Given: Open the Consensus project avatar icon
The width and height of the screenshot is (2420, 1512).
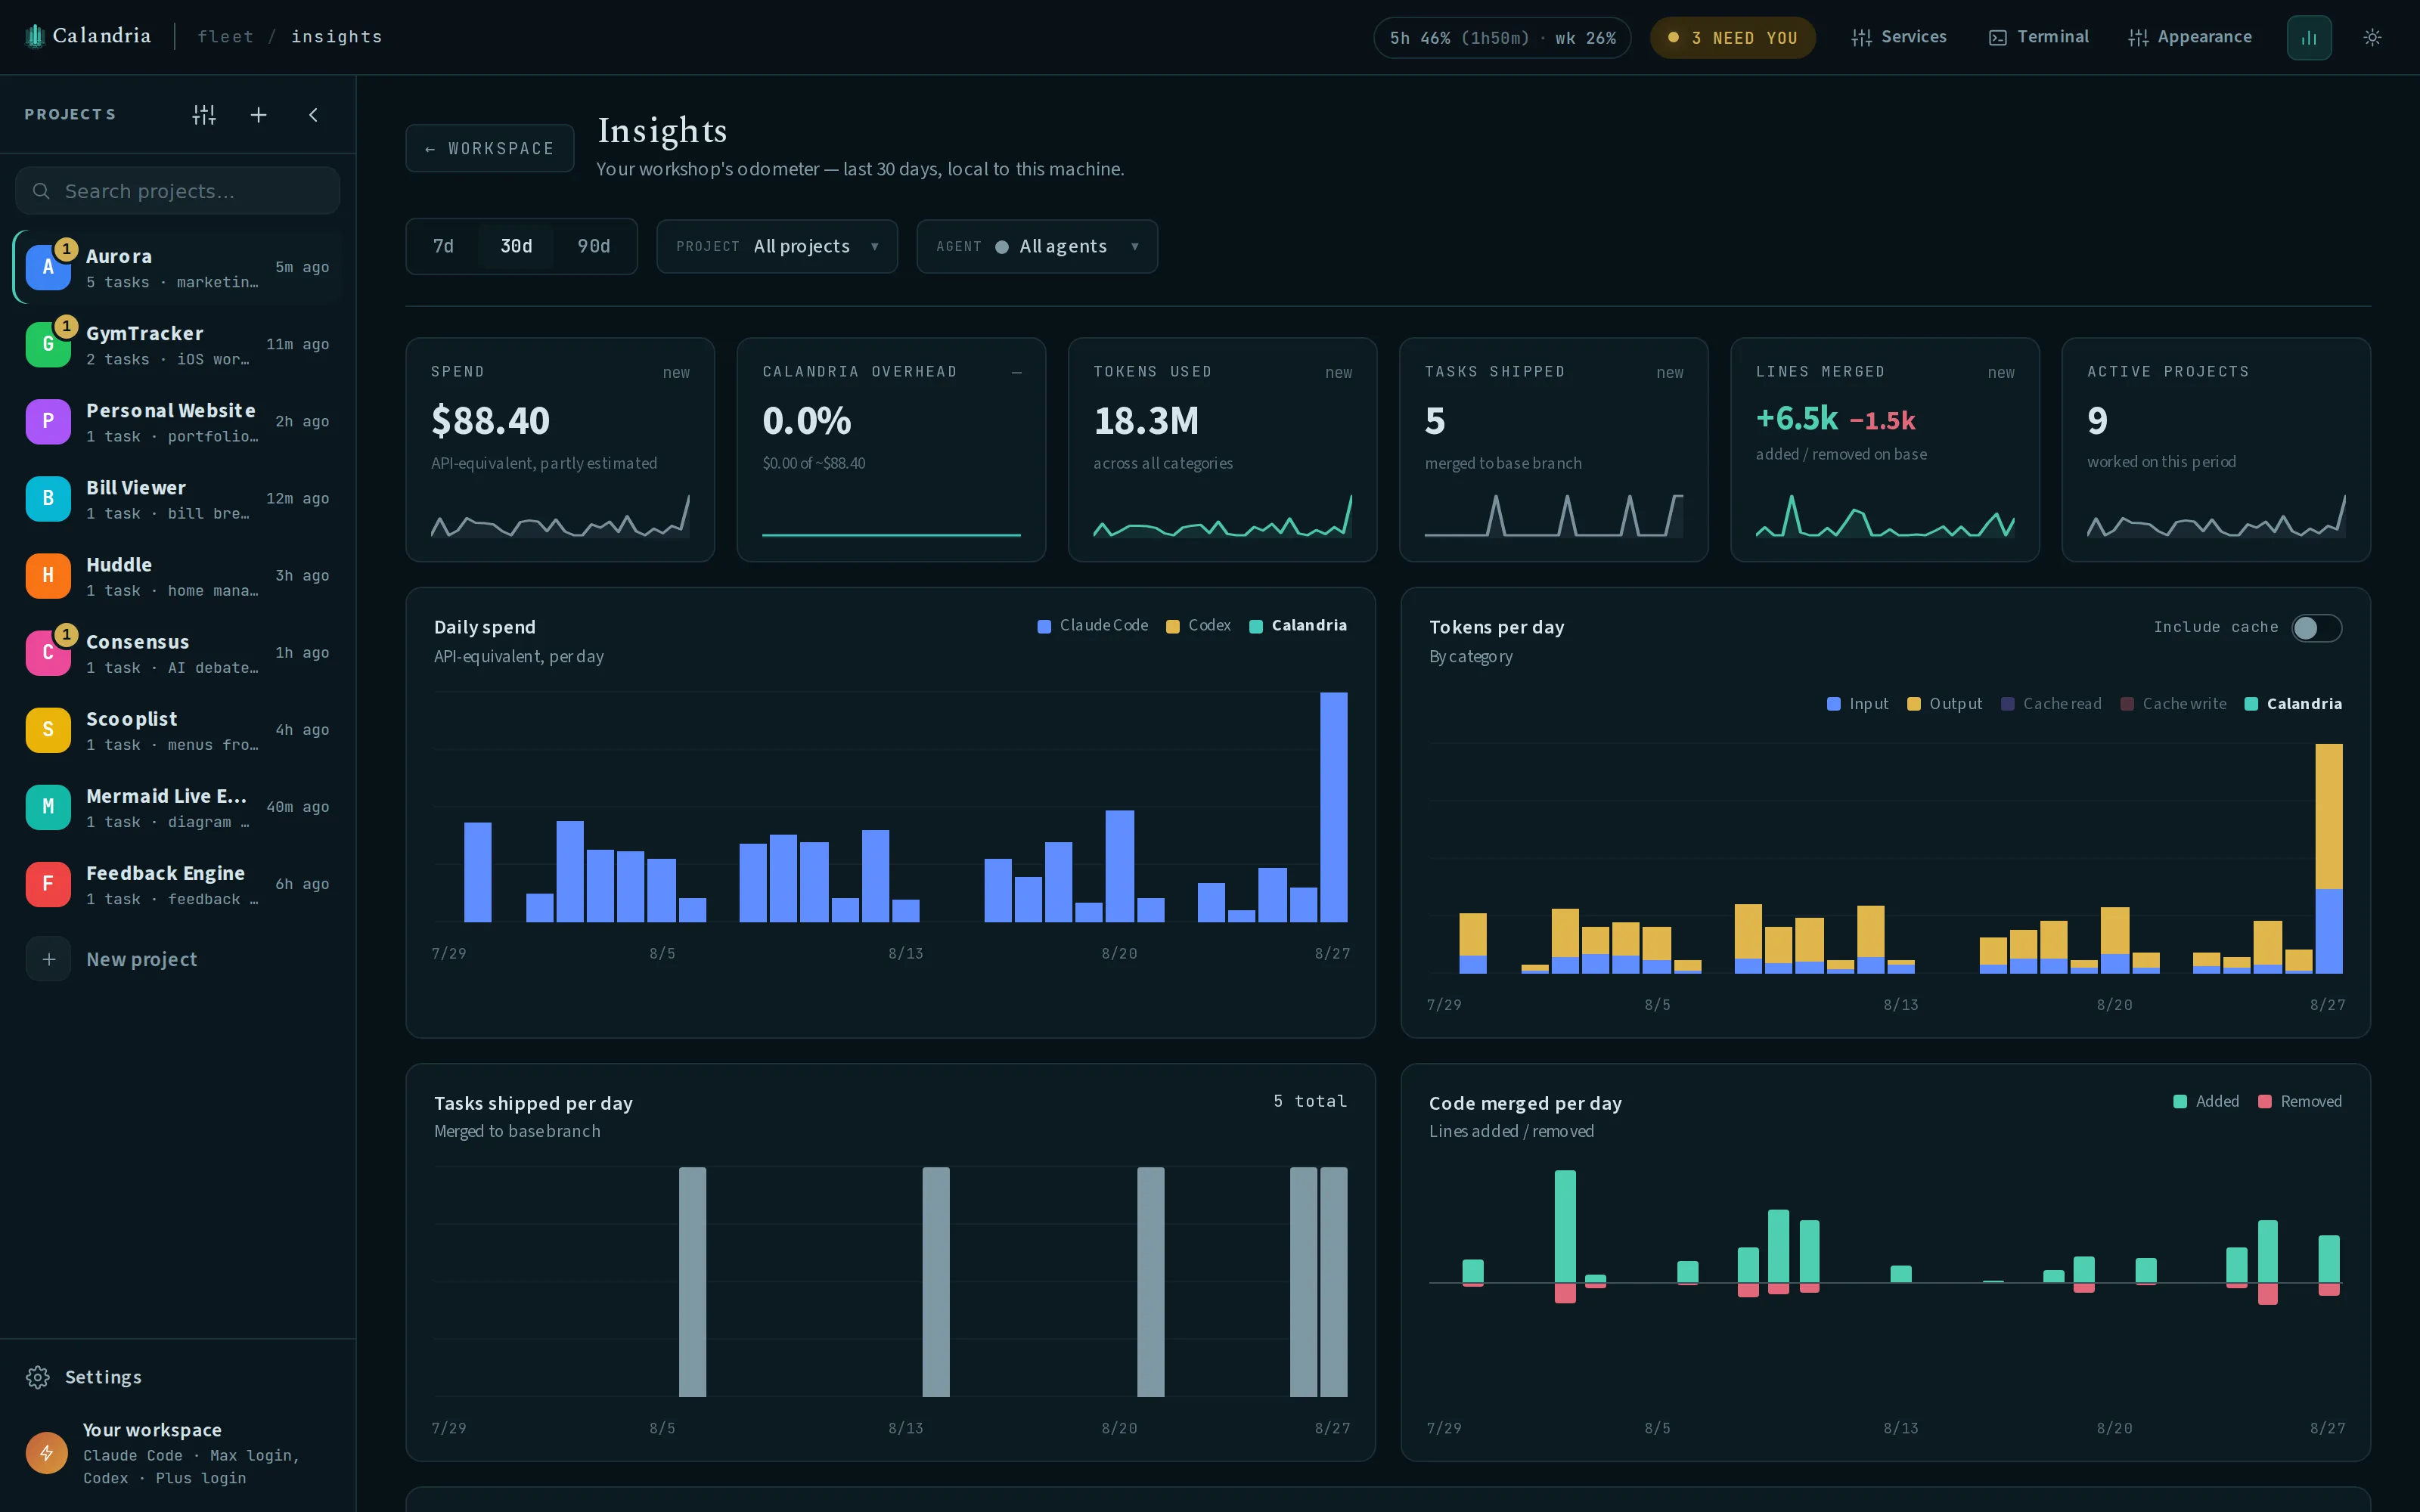Looking at the screenshot, I should pyautogui.click(x=48, y=652).
